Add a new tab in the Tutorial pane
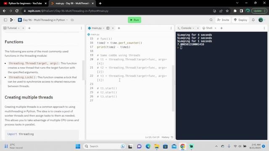 29,28
